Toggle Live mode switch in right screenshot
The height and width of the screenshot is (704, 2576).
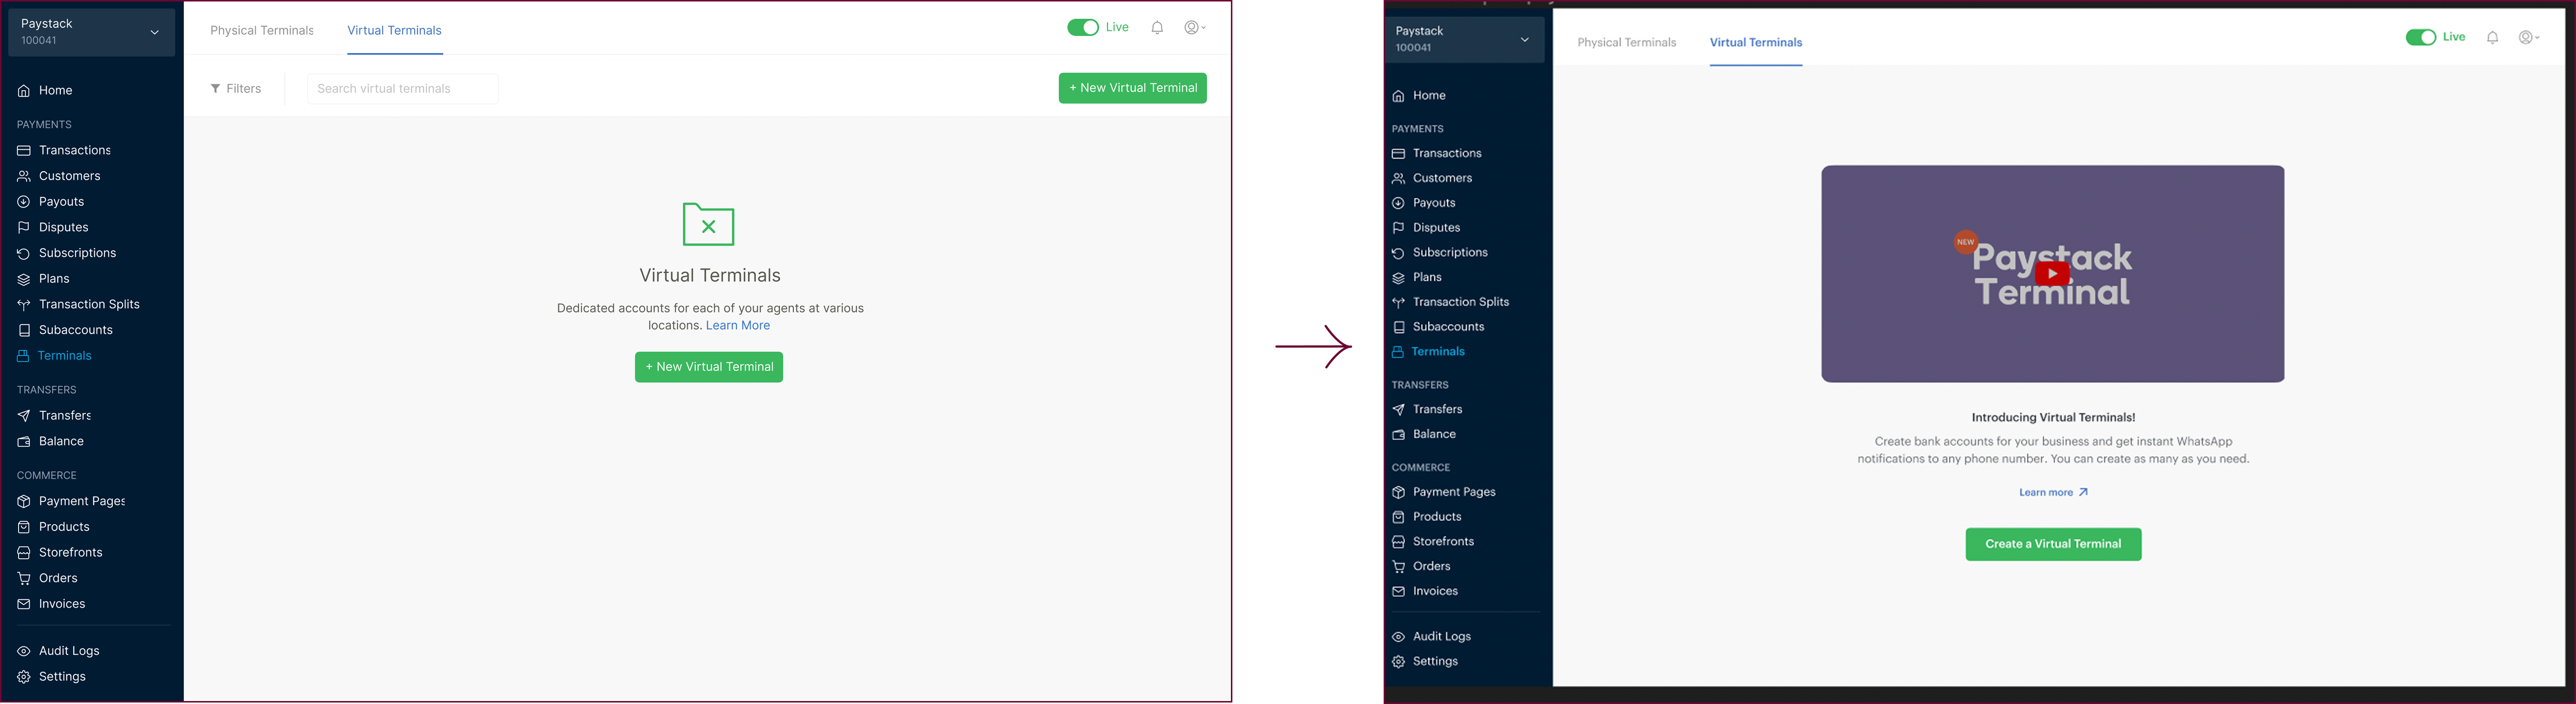(x=2421, y=38)
